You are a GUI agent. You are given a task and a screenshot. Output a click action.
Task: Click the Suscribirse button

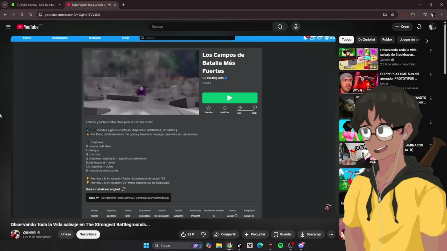pos(88,234)
